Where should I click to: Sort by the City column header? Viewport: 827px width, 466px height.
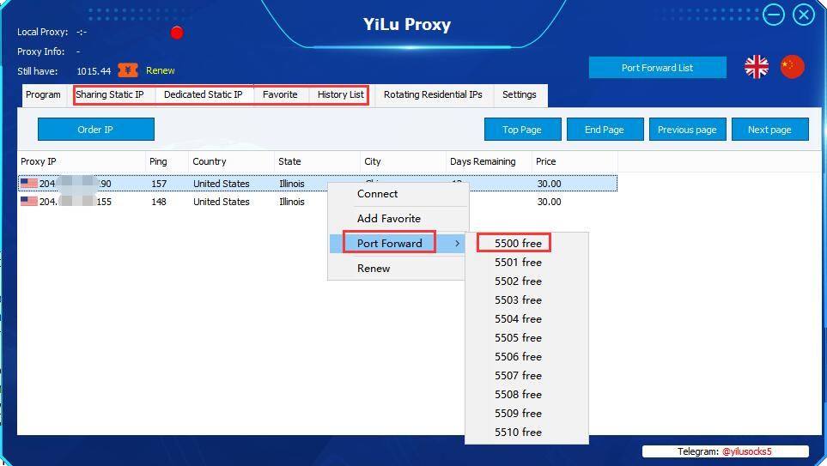pos(403,161)
